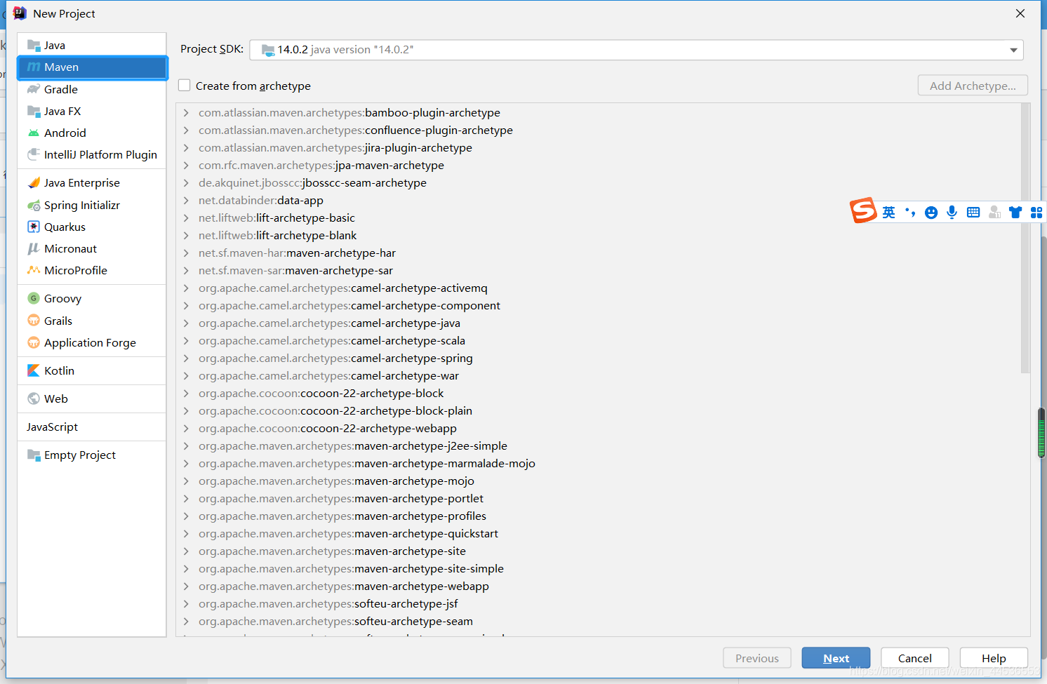Expand jira-plugin-archetype node
This screenshot has height=684, width=1047.
click(x=186, y=147)
